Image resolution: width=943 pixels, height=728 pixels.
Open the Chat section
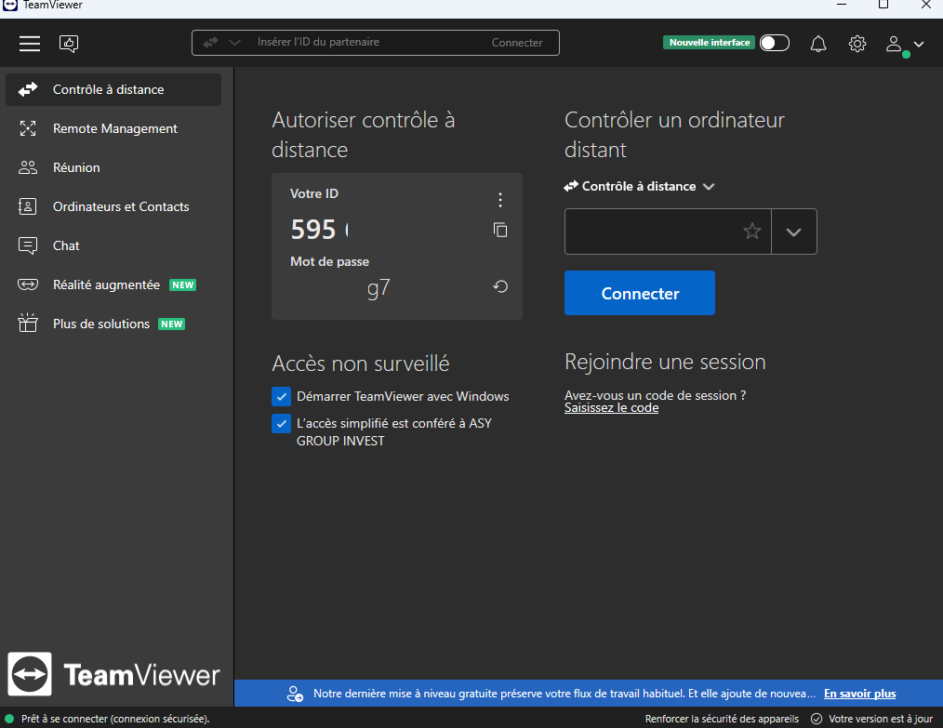[x=113, y=245]
